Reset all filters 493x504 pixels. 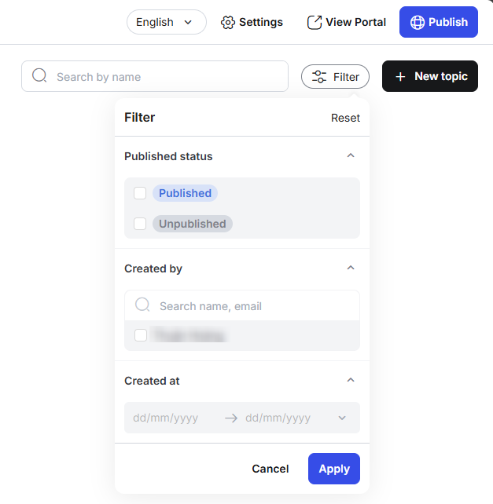coord(345,118)
